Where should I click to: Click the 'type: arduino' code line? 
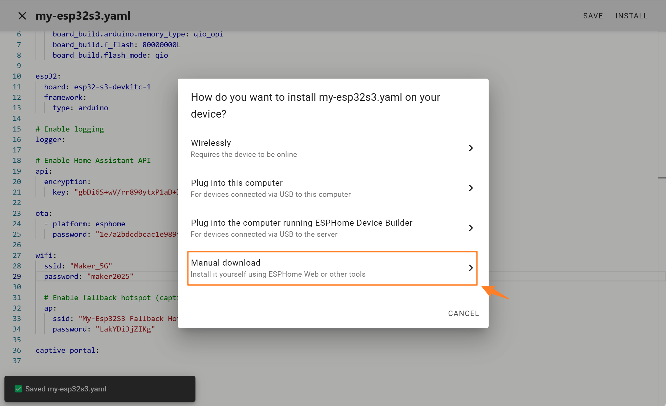click(x=80, y=108)
